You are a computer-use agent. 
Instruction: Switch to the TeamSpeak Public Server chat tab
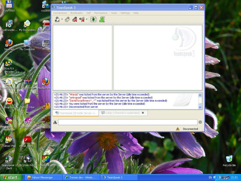tap(75, 113)
